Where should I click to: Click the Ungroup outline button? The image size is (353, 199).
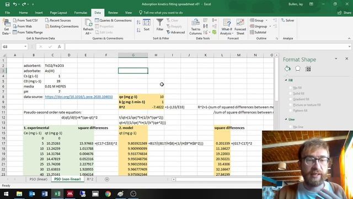pos(260,27)
